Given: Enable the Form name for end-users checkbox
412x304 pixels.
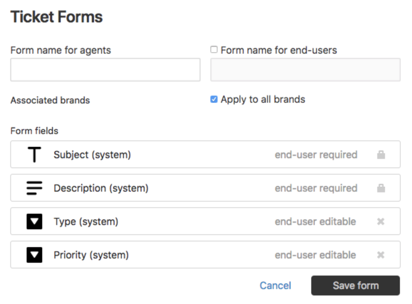Looking at the screenshot, I should 213,50.
